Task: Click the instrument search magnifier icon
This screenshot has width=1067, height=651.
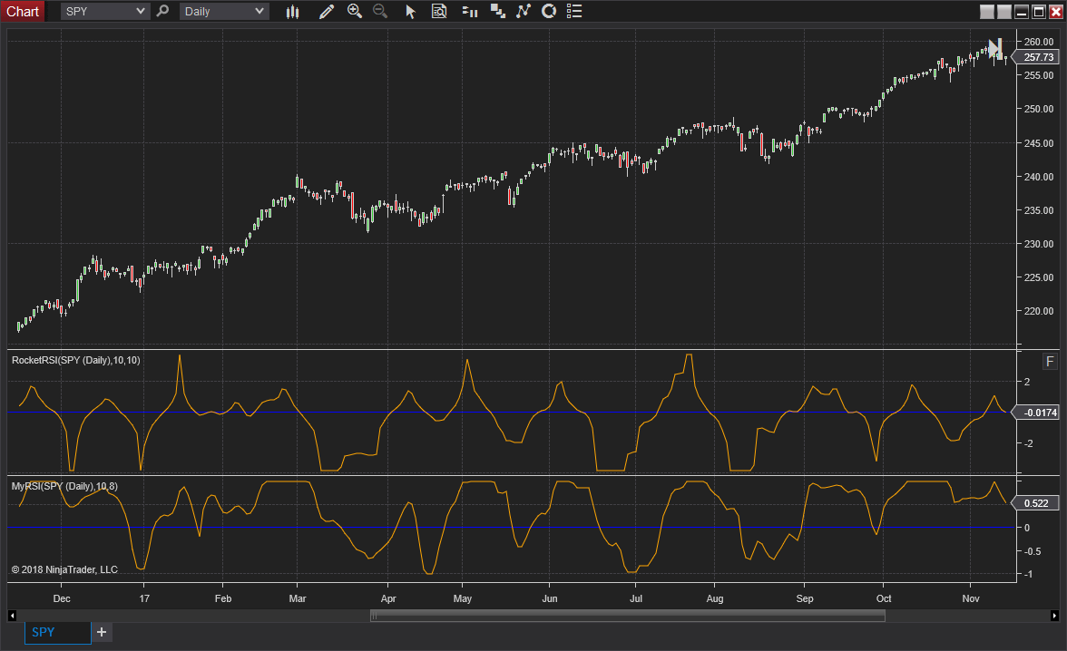Action: coord(162,12)
